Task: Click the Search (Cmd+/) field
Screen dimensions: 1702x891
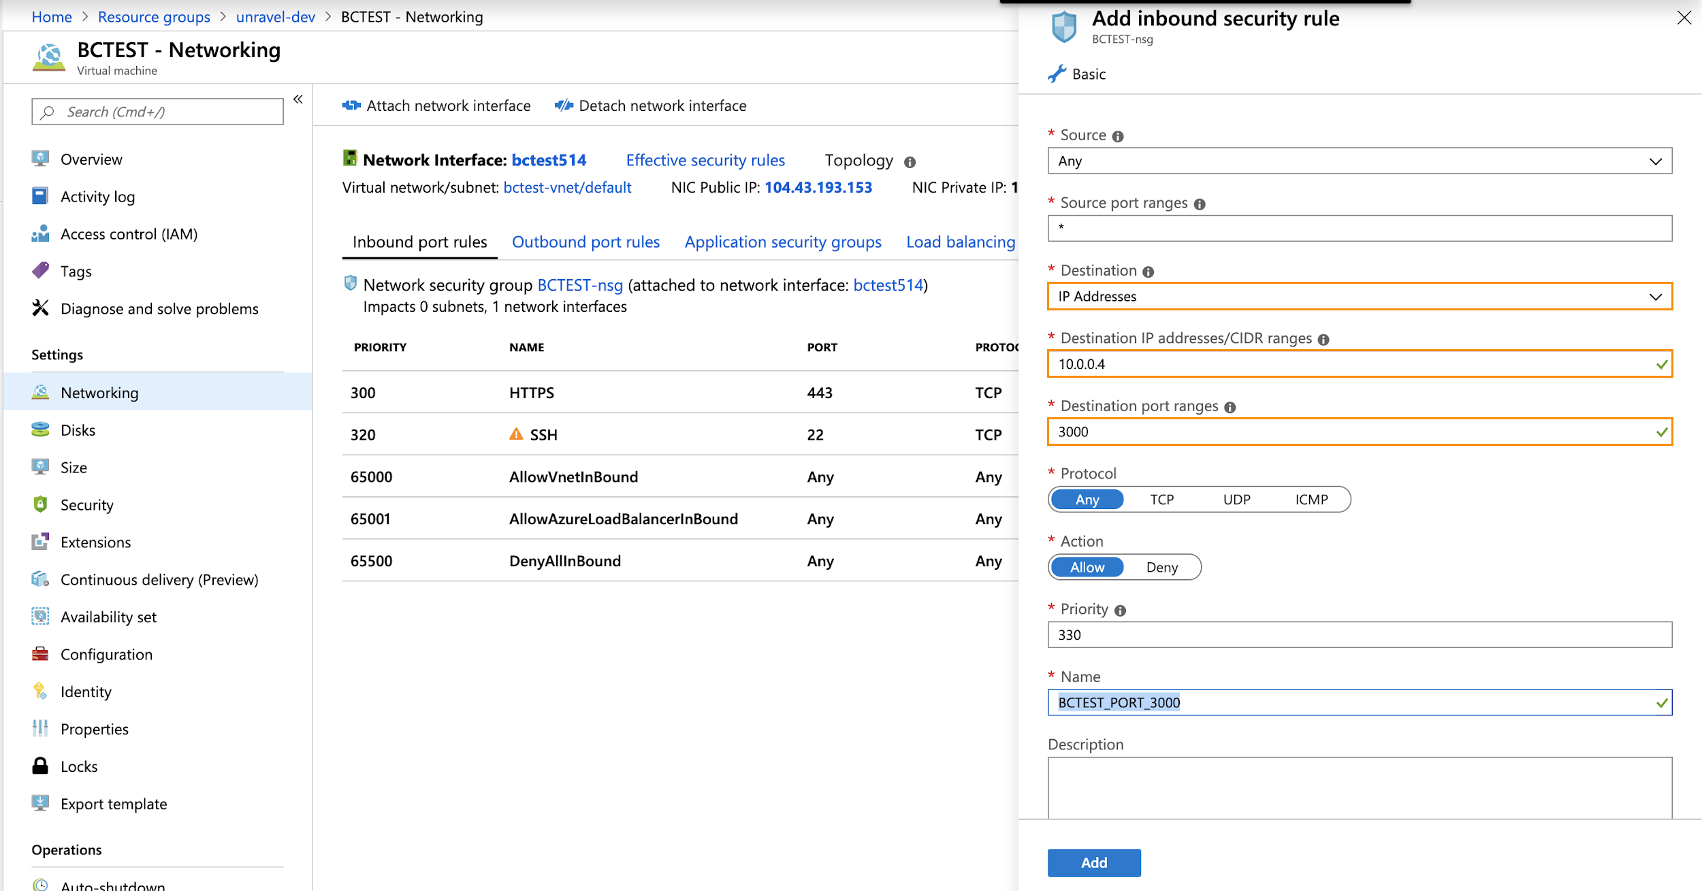Action: tap(157, 112)
